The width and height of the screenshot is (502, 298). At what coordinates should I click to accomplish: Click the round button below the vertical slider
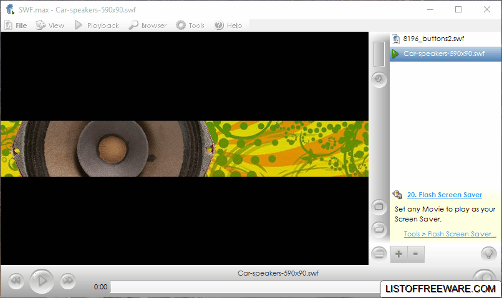[379, 79]
